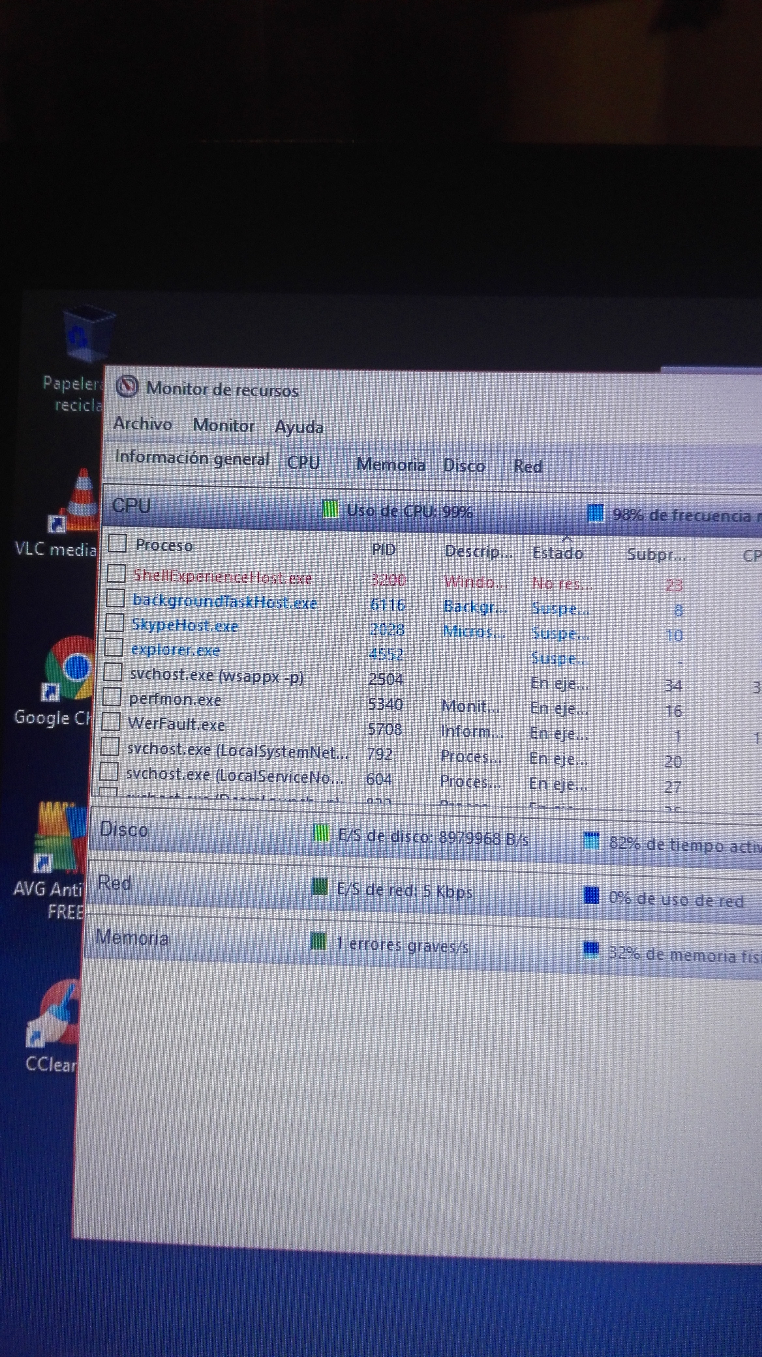Click the green E/S de disco indicator
Screen dimensions: 762x1357
pos(321,833)
